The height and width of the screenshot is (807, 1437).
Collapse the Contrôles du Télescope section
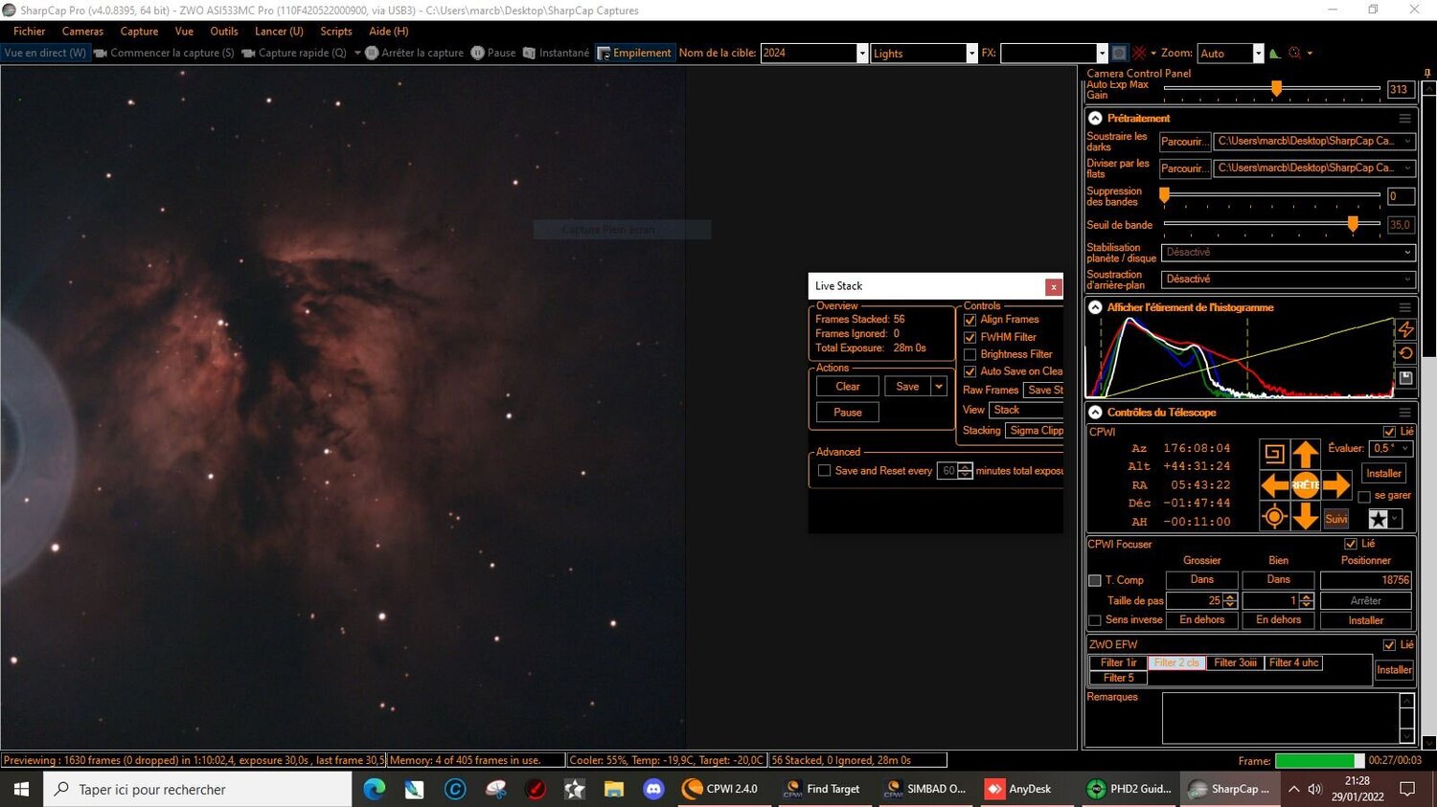point(1095,413)
